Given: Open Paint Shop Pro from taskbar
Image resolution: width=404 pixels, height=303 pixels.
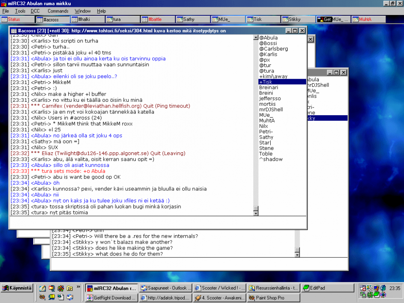Looking at the screenshot, I should (x=273, y=298).
